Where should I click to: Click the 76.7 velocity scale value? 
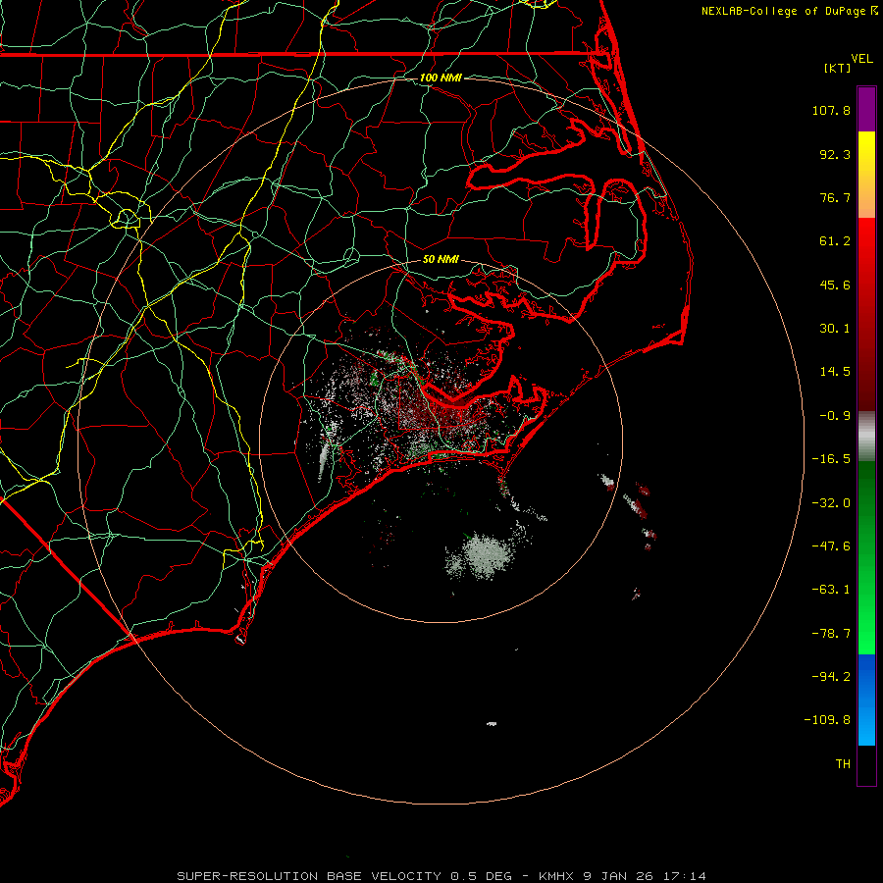pyautogui.click(x=835, y=197)
